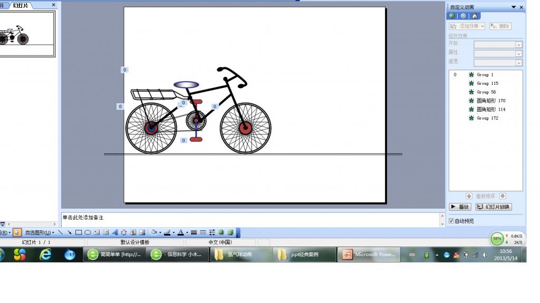Image resolution: width=540 pixels, height=303 pixels.
Task: Open drawing toolbar options chevron
Action: [238, 233]
